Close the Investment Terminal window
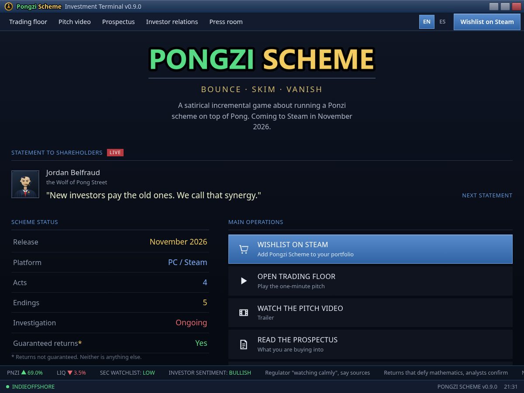The height and width of the screenshot is (393, 524). pos(517,7)
